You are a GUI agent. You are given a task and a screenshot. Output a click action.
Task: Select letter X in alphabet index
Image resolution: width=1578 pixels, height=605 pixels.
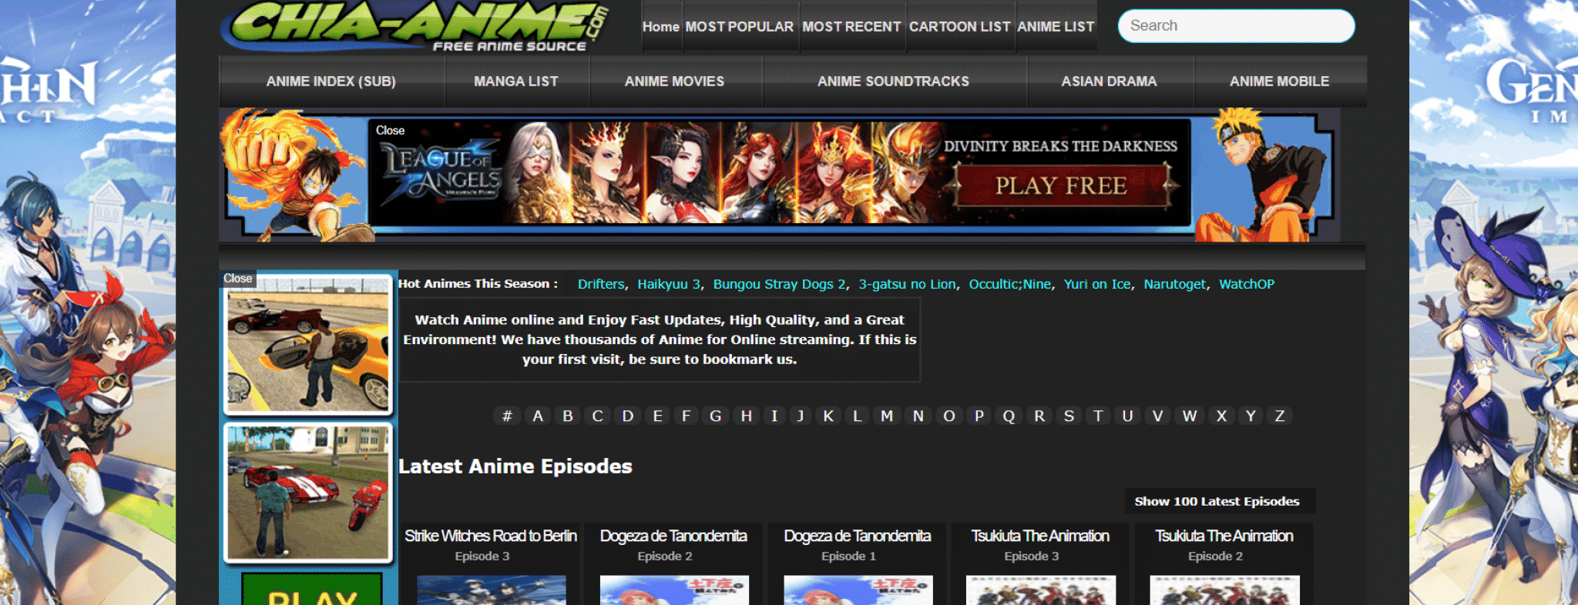[x=1221, y=416]
